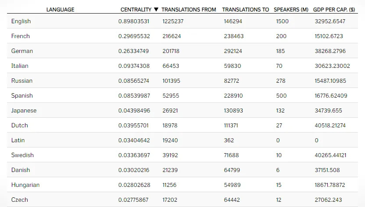Image resolution: width=365 pixels, height=207 pixels.
Task: Select Latin in the table
Action: (x=18, y=140)
